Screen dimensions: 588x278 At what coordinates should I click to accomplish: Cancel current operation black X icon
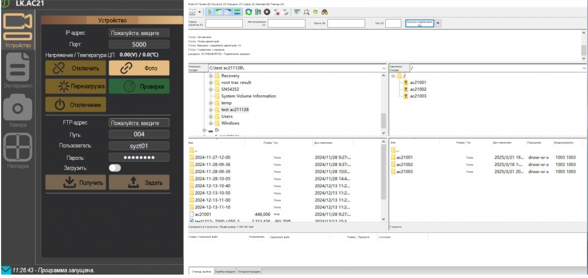pos(268,12)
